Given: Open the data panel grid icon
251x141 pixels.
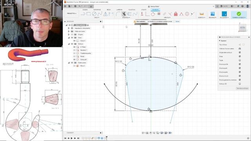Looking at the screenshot, I should pyautogui.click(x=65, y=6).
